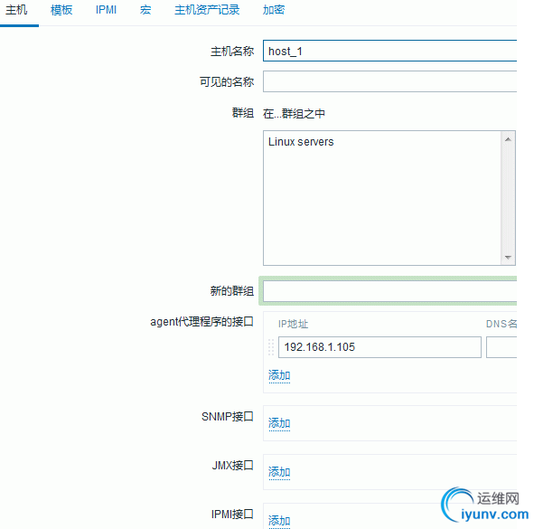Click the 在...群组之中 label
534x529 pixels.
pos(294,114)
